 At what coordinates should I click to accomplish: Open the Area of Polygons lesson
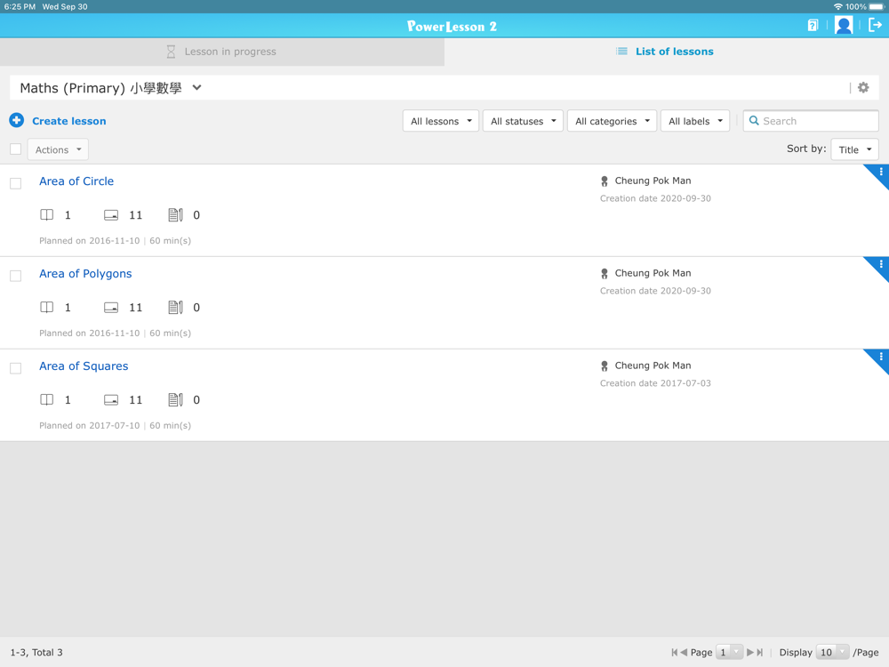[85, 273]
